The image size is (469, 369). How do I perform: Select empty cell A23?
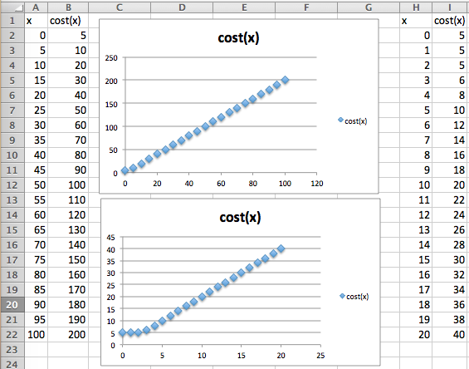tap(36, 350)
